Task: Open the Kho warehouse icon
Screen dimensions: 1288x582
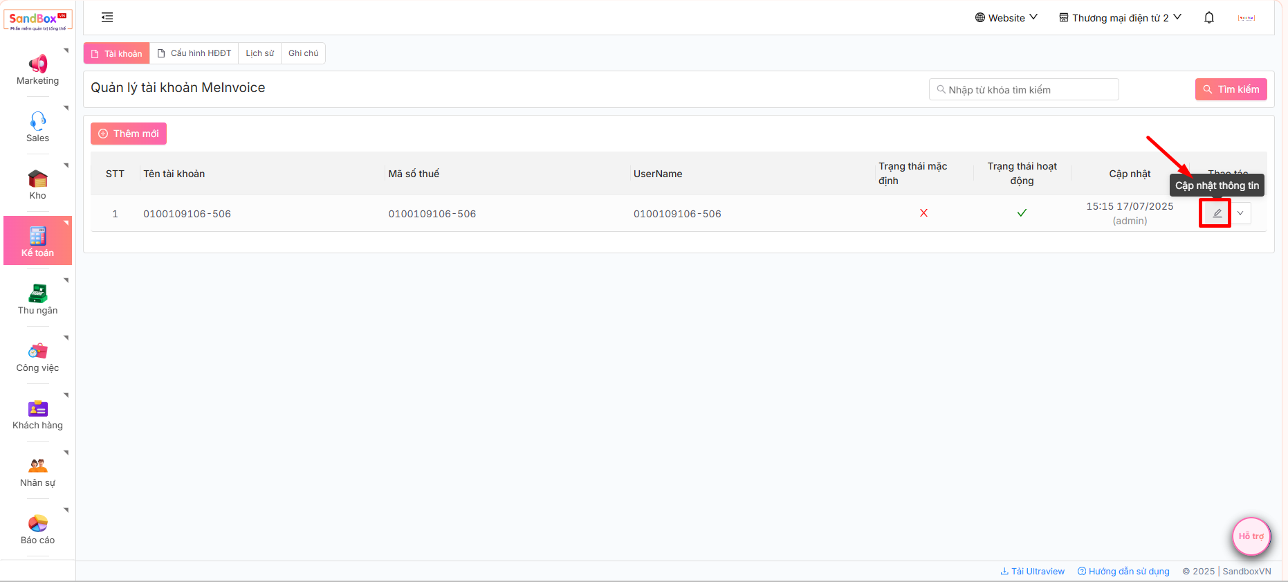Action: [x=37, y=179]
